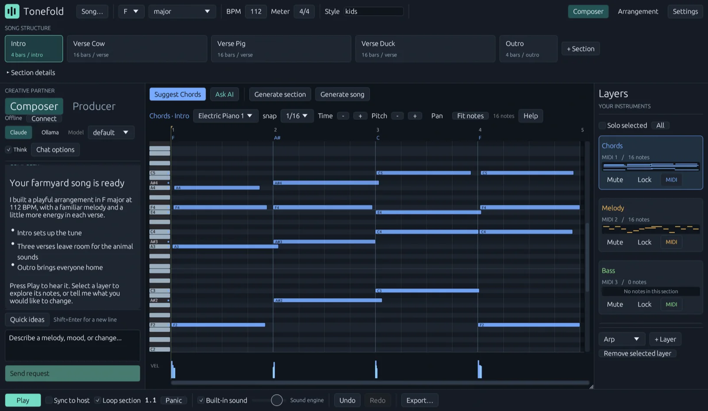The width and height of the screenshot is (708, 411).
Task: Open the Electric Piano 1 instrument dropdown
Action: coord(226,116)
